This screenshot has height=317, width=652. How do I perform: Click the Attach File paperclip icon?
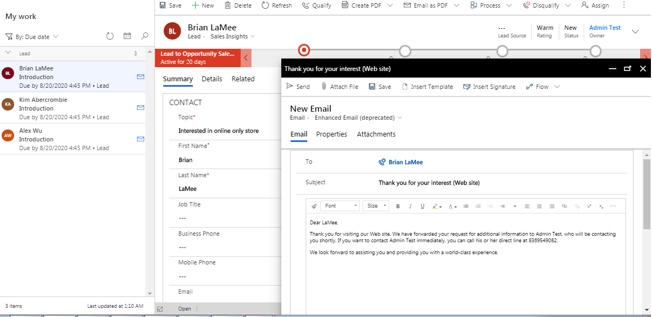click(x=324, y=87)
